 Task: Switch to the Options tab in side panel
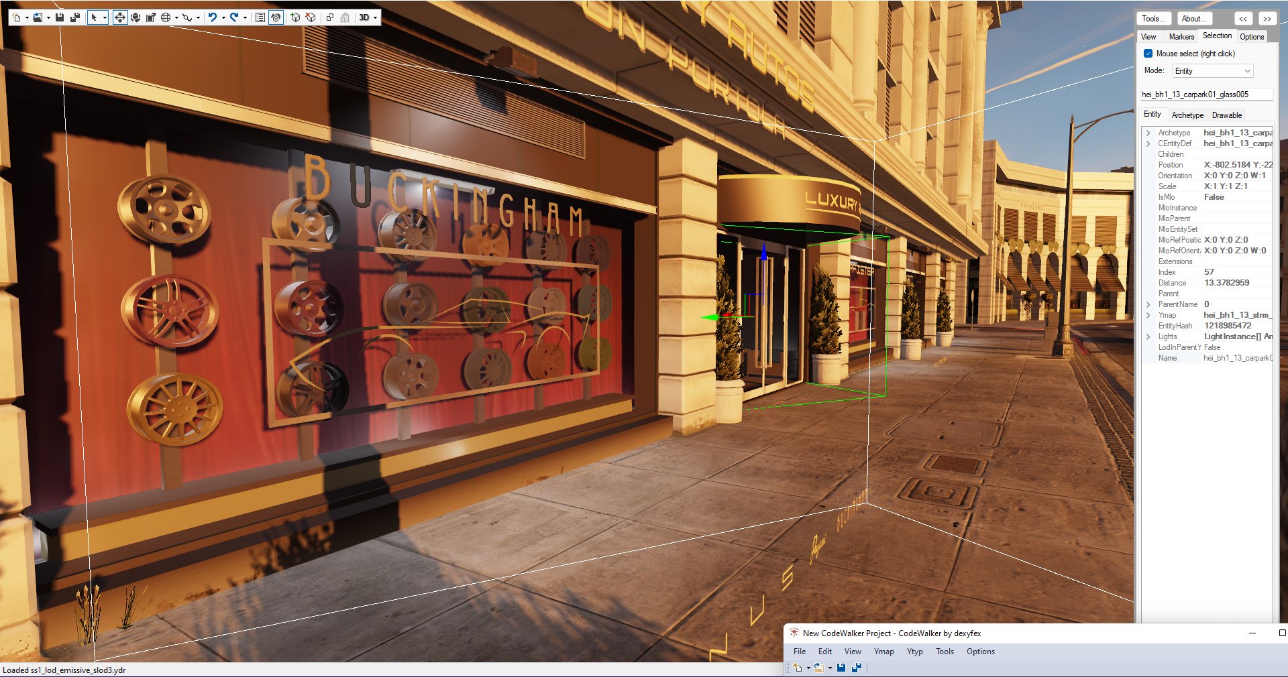[1252, 37]
